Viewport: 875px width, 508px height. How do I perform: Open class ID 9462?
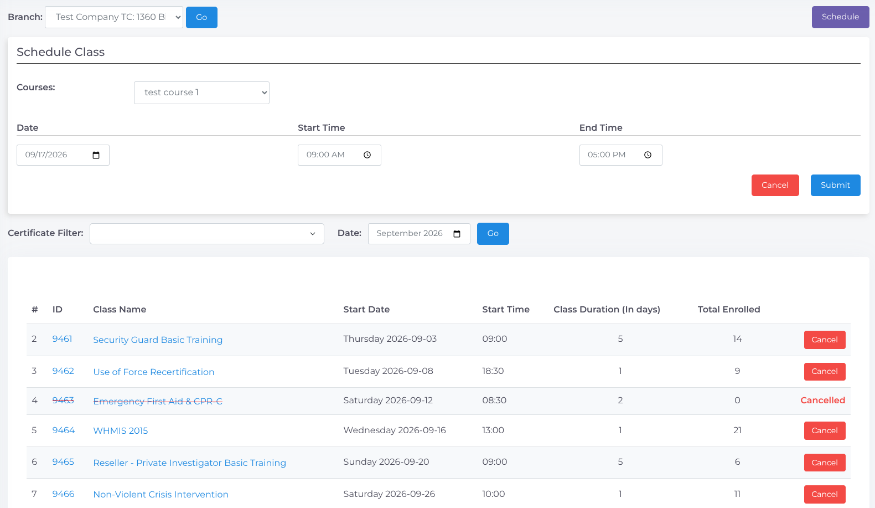[x=63, y=371]
